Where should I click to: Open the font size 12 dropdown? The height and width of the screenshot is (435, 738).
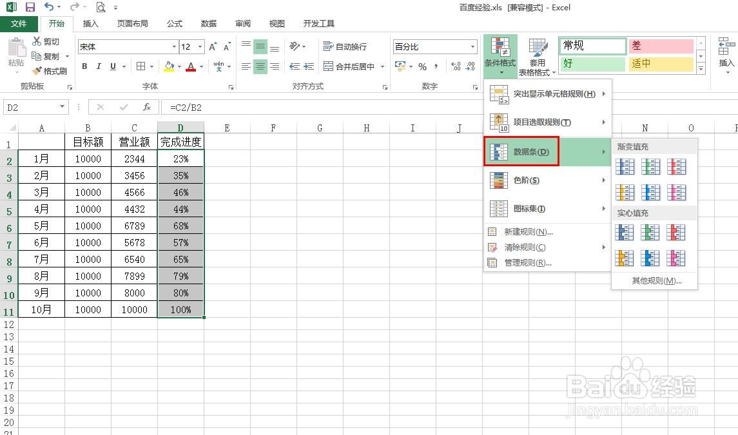(200, 46)
